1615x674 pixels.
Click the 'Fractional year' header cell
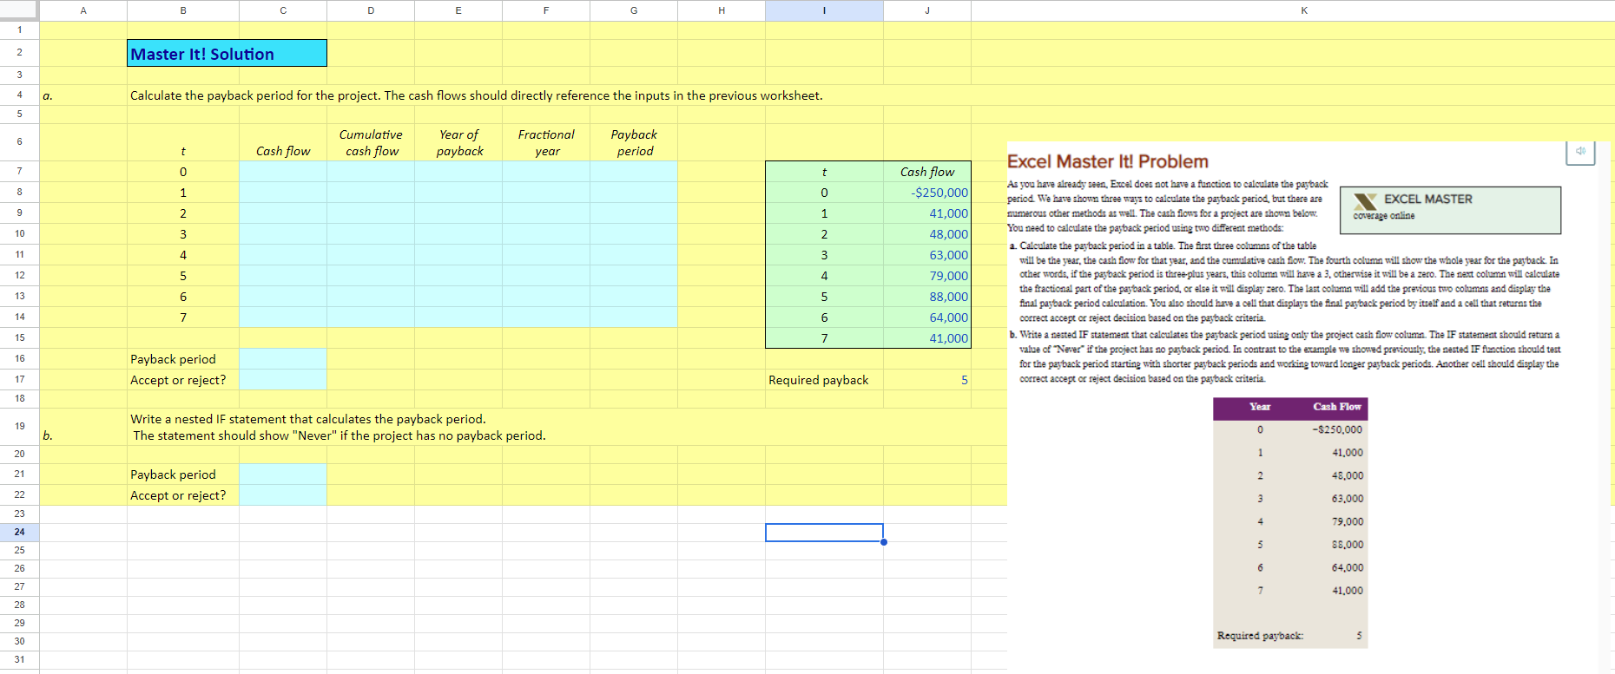(x=546, y=142)
